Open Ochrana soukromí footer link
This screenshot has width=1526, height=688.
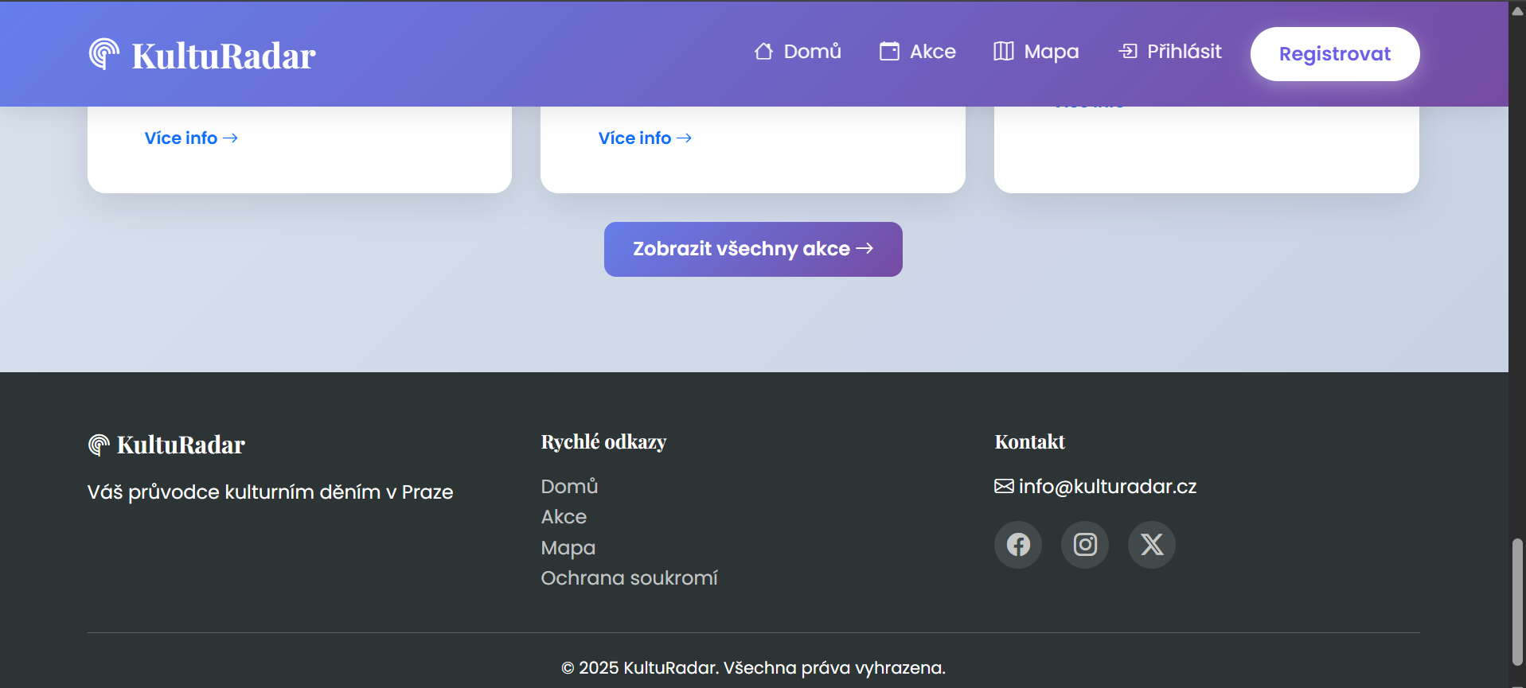click(x=629, y=578)
